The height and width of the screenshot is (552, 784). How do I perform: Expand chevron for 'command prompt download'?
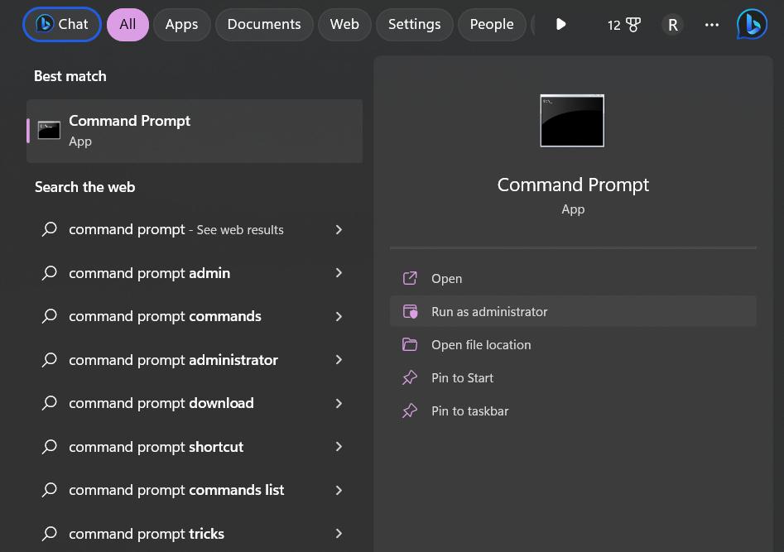339,403
